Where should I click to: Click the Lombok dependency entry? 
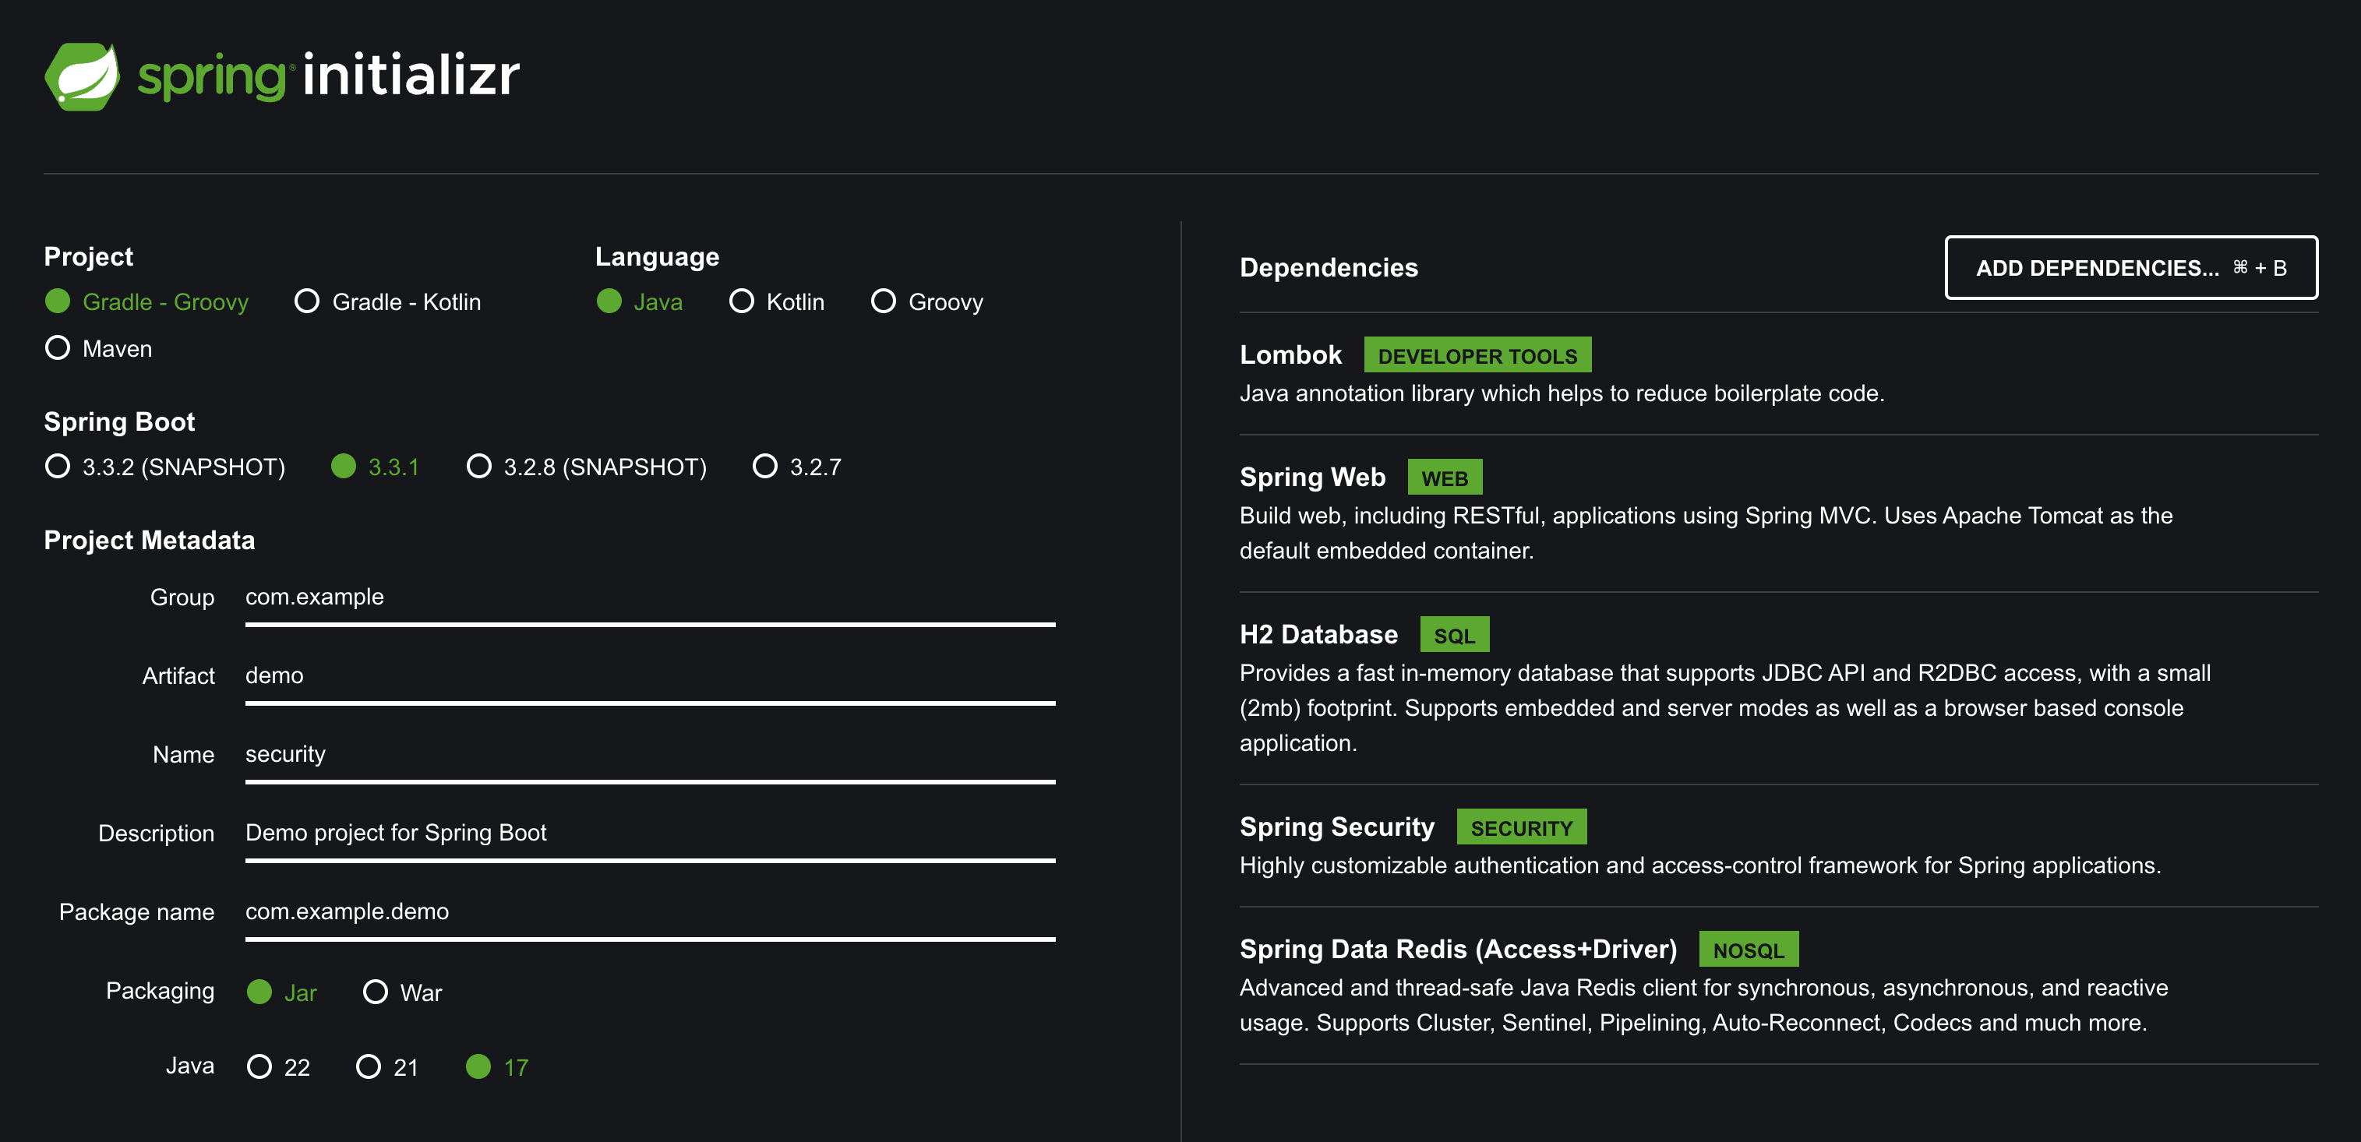point(1290,356)
